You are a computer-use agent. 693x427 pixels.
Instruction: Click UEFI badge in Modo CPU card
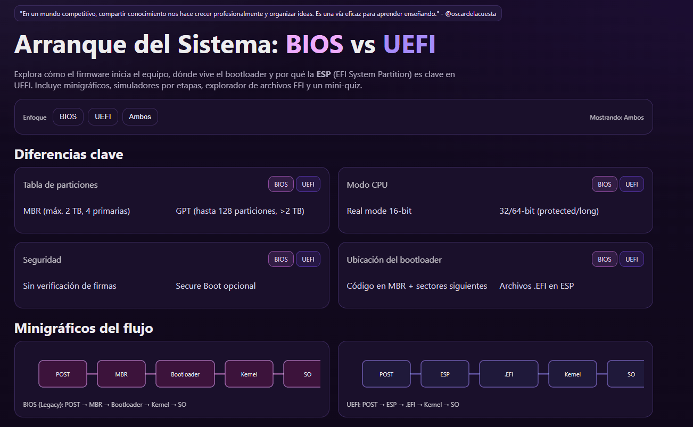[632, 185]
